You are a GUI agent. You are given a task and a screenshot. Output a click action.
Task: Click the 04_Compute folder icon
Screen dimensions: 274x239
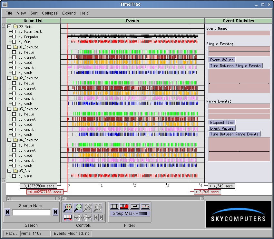(x=15, y=140)
